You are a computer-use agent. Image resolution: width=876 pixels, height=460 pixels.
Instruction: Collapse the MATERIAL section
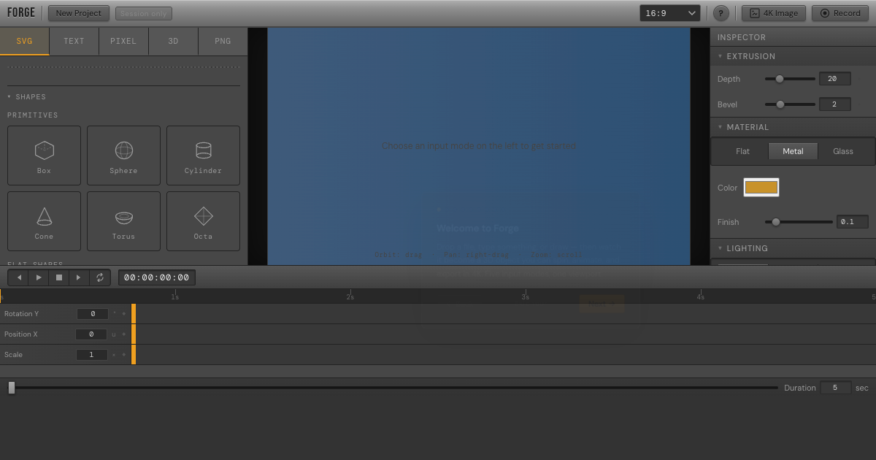(x=793, y=127)
